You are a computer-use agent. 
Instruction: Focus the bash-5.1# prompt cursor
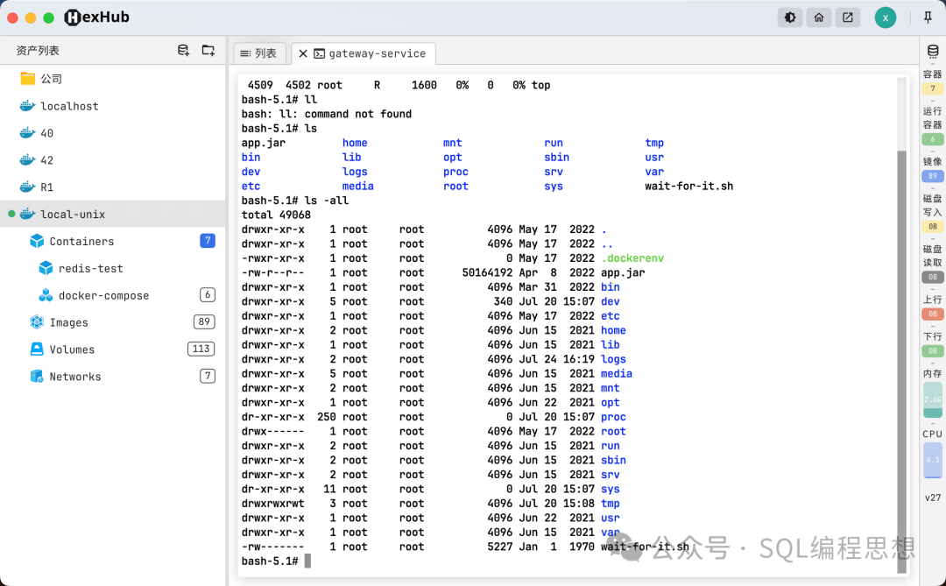click(x=307, y=561)
